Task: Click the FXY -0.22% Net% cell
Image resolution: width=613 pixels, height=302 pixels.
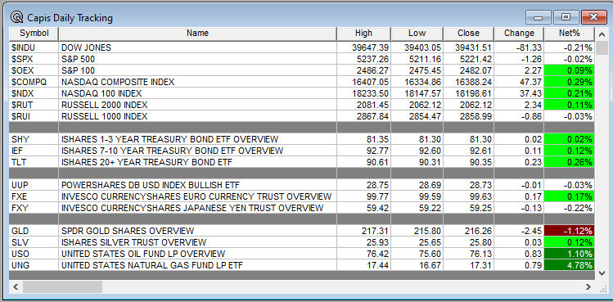Action: point(569,208)
